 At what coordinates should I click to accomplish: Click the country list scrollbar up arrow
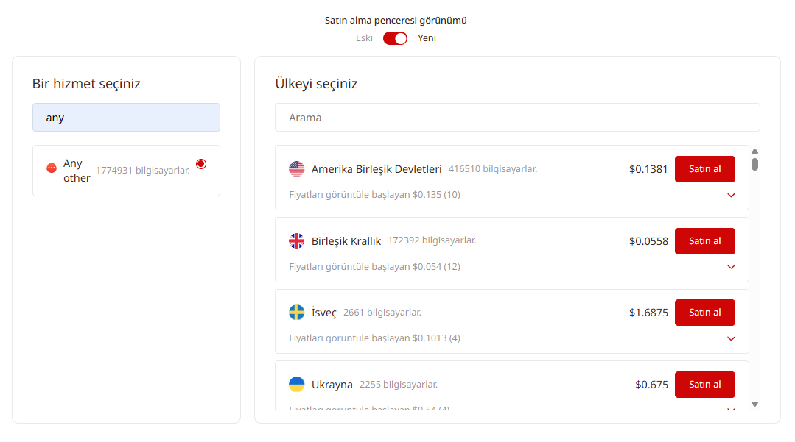click(755, 152)
